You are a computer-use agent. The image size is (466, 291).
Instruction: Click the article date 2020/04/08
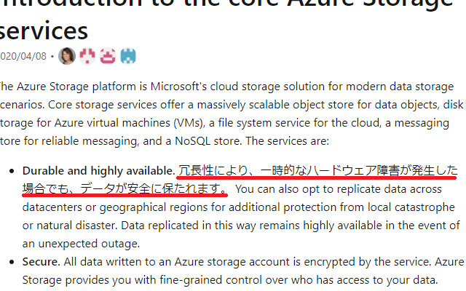[x=23, y=57]
